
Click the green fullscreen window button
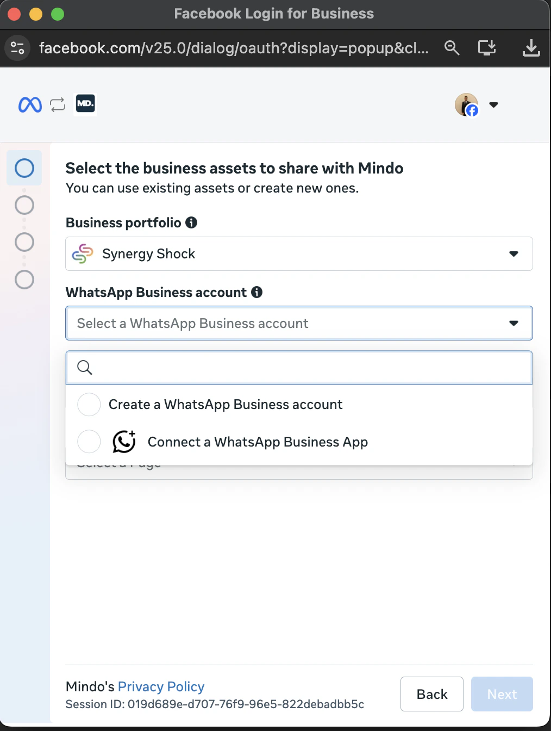tap(58, 14)
